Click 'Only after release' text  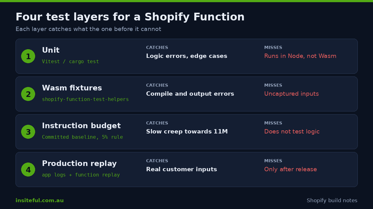click(291, 169)
